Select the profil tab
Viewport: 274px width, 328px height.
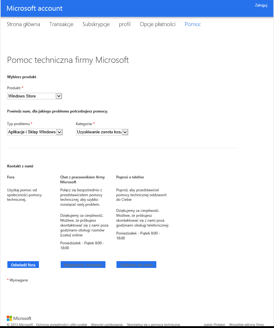click(x=125, y=24)
